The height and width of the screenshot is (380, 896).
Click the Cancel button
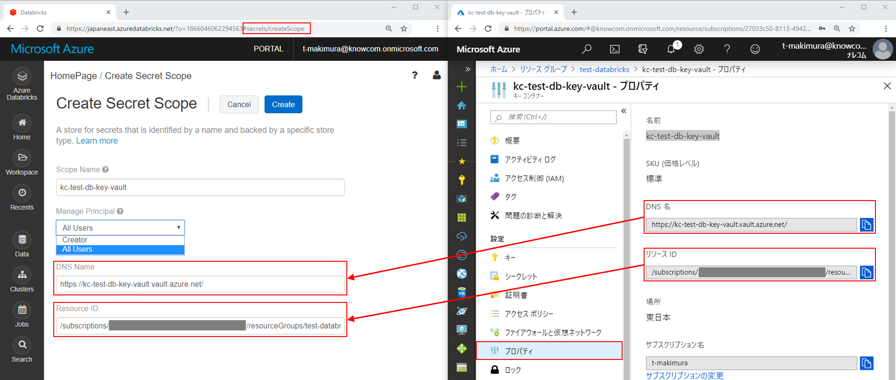(239, 104)
